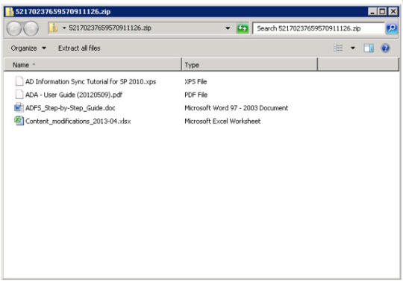Click the Change your view icon
The image size is (403, 281).
pos(338,48)
